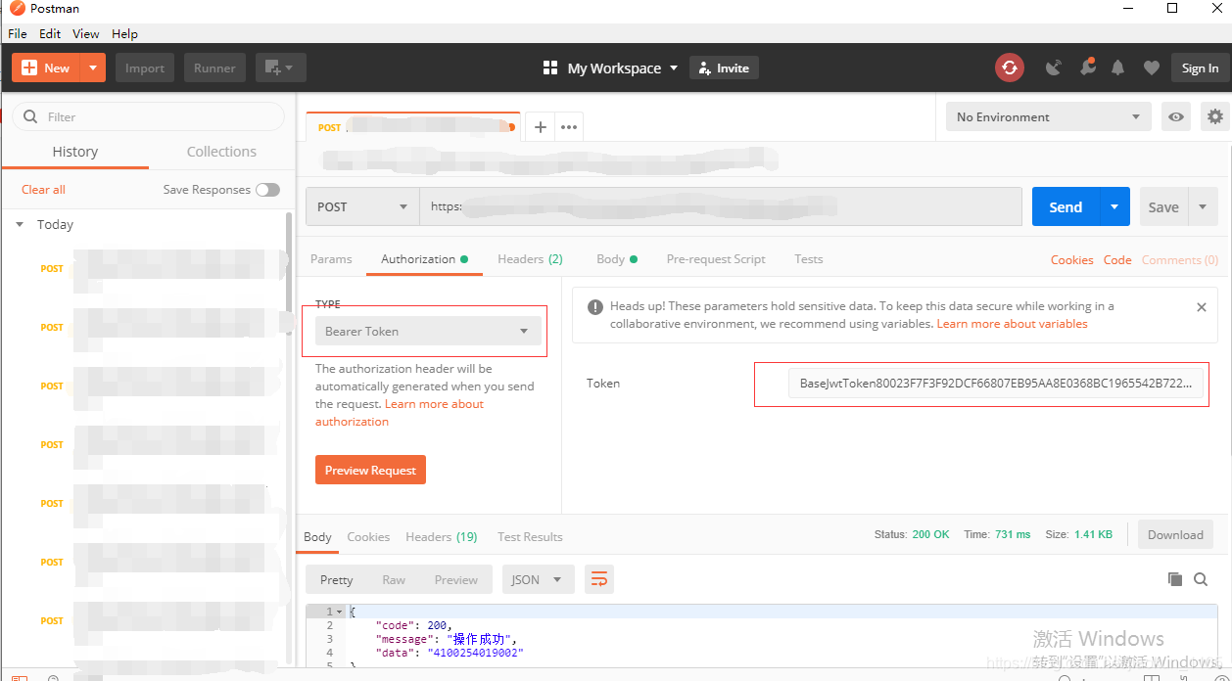Copy response body with the copy icon

(x=1175, y=579)
